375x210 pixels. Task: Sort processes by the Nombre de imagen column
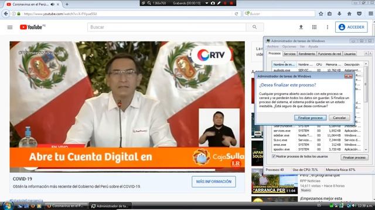[284, 65]
